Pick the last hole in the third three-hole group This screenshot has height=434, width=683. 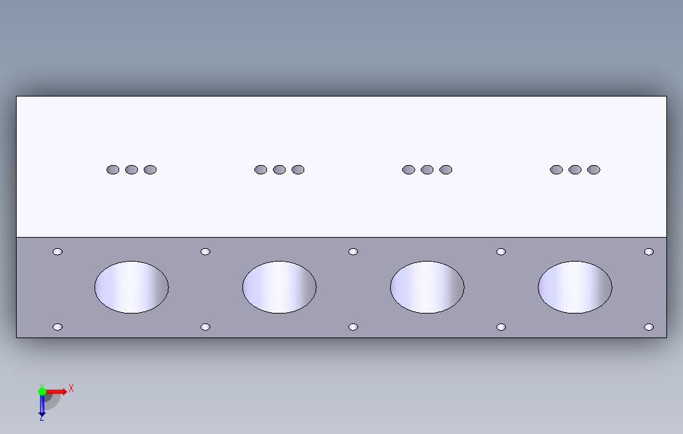point(445,170)
